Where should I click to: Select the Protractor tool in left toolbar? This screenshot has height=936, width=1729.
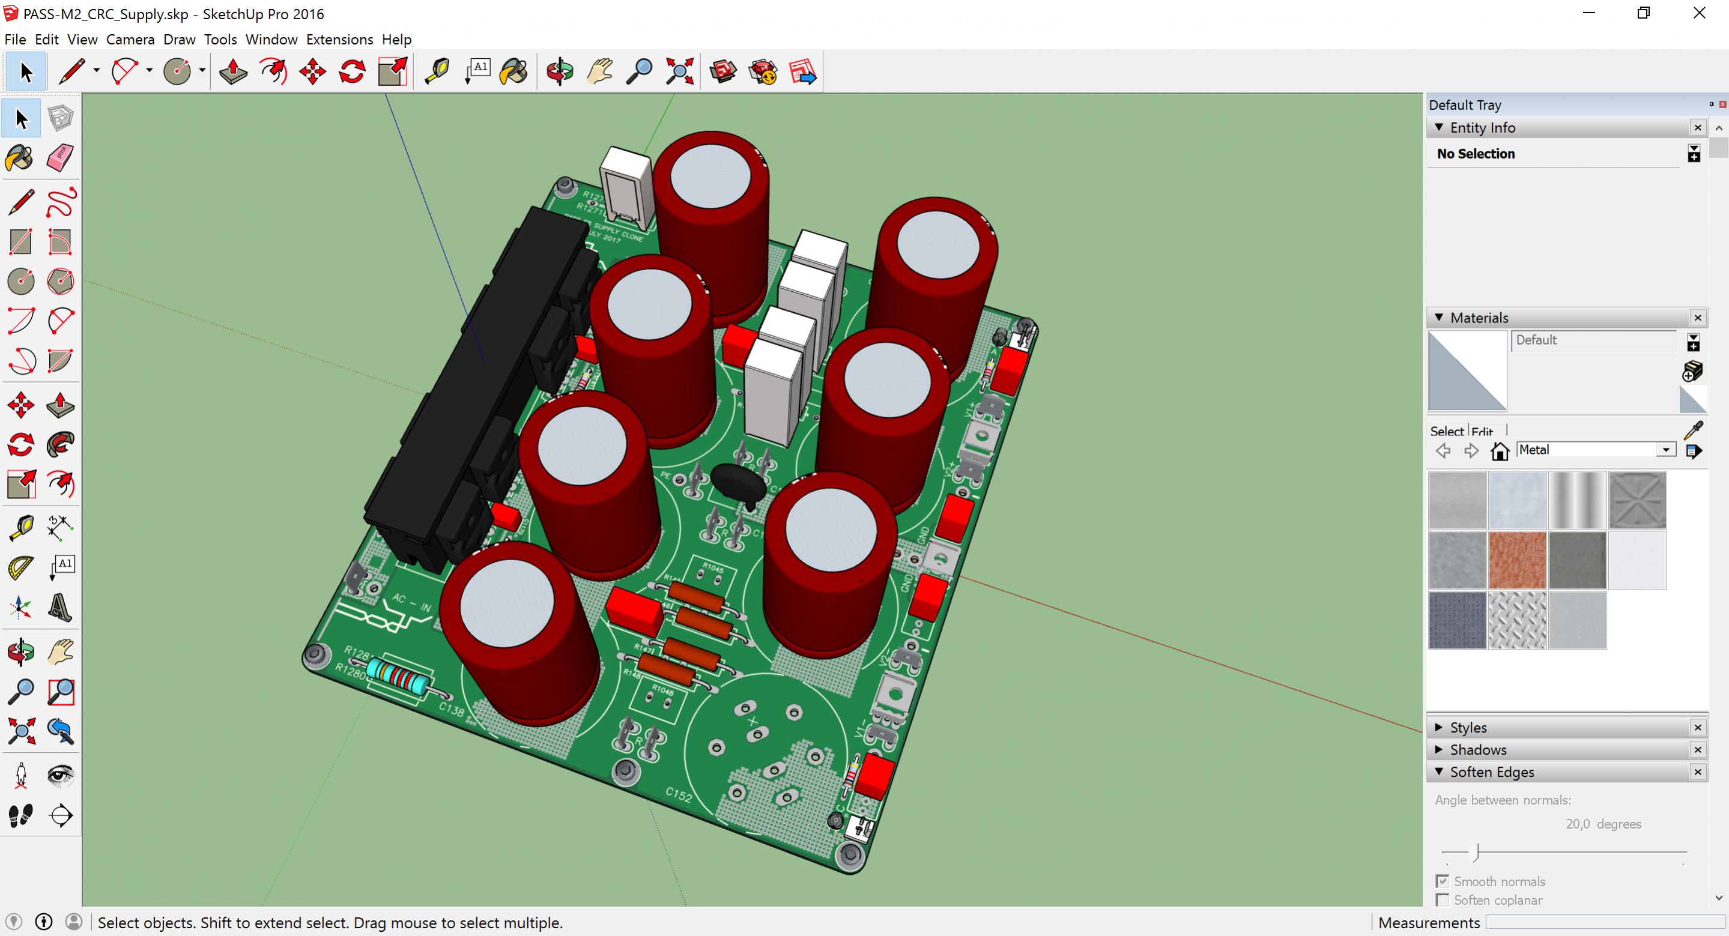21,567
